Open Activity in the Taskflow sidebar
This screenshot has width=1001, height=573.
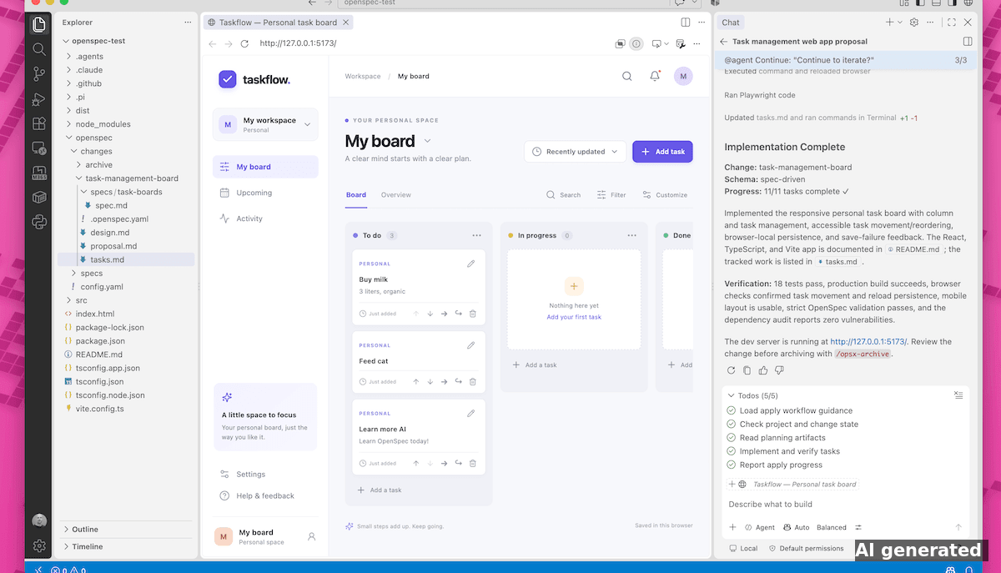pyautogui.click(x=265, y=219)
